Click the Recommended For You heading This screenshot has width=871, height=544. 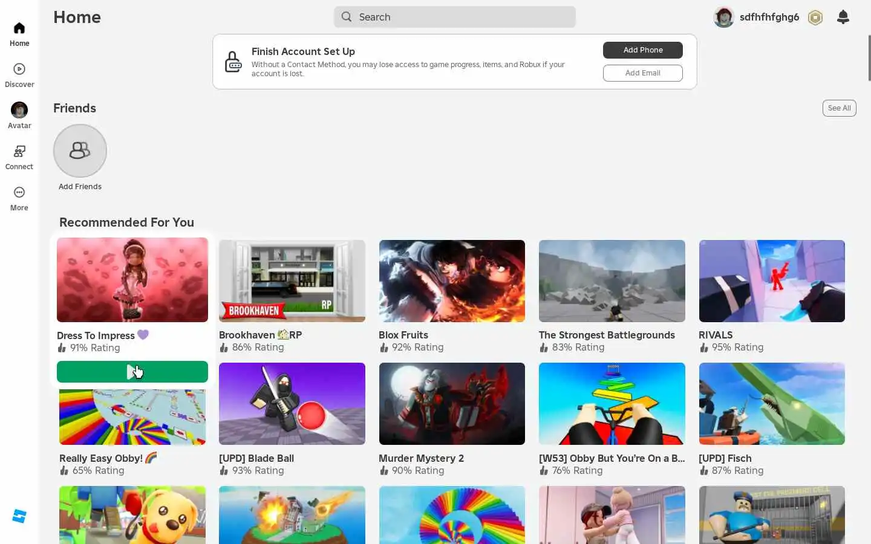click(x=126, y=222)
